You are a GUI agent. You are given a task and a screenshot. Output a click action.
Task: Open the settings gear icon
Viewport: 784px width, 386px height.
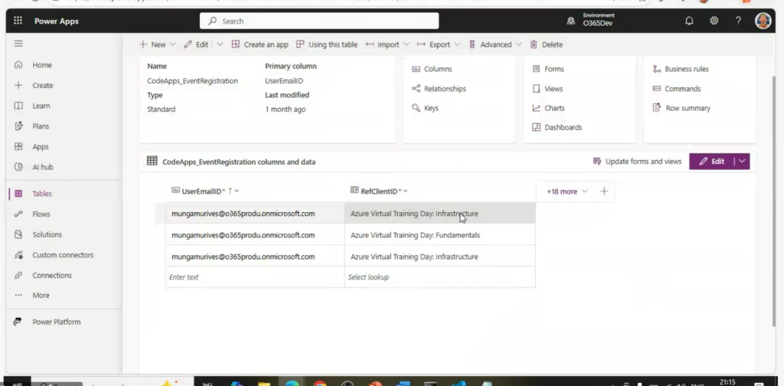point(714,21)
